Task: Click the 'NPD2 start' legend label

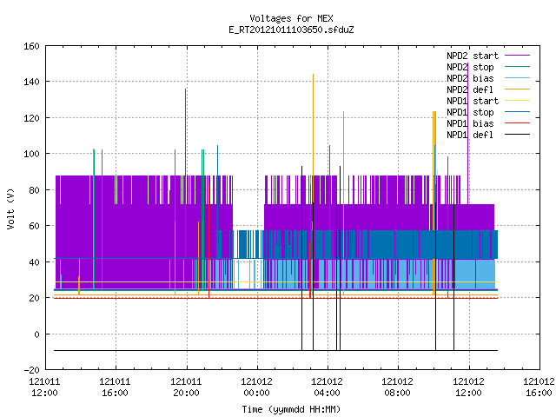Action: click(473, 56)
